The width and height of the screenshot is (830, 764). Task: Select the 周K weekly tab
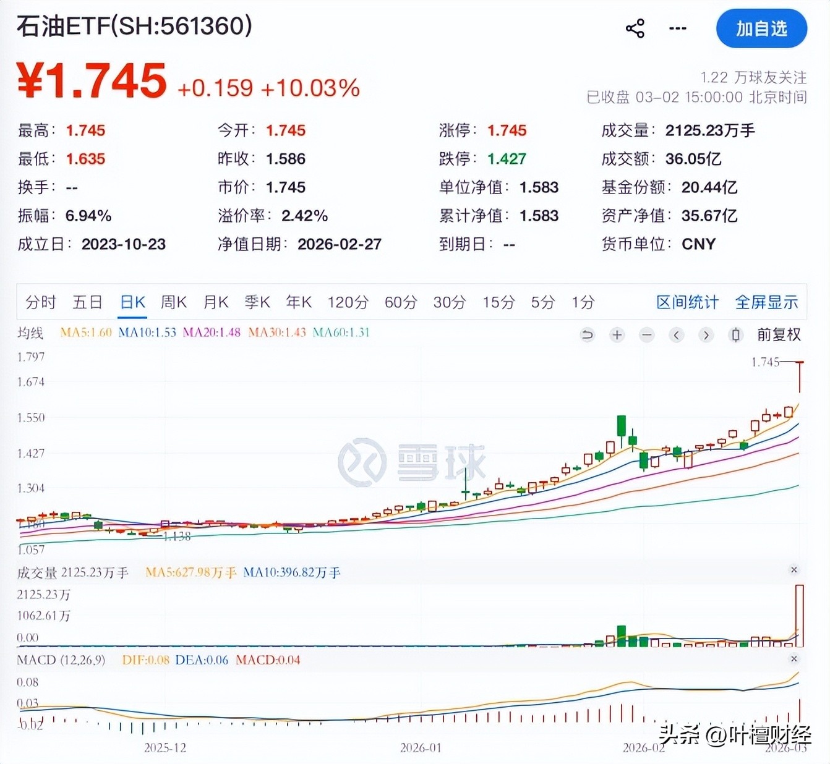coord(174,302)
